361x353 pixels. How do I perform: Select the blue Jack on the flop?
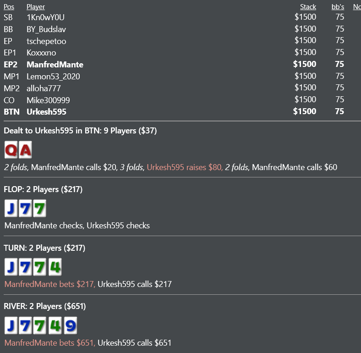pos(11,208)
